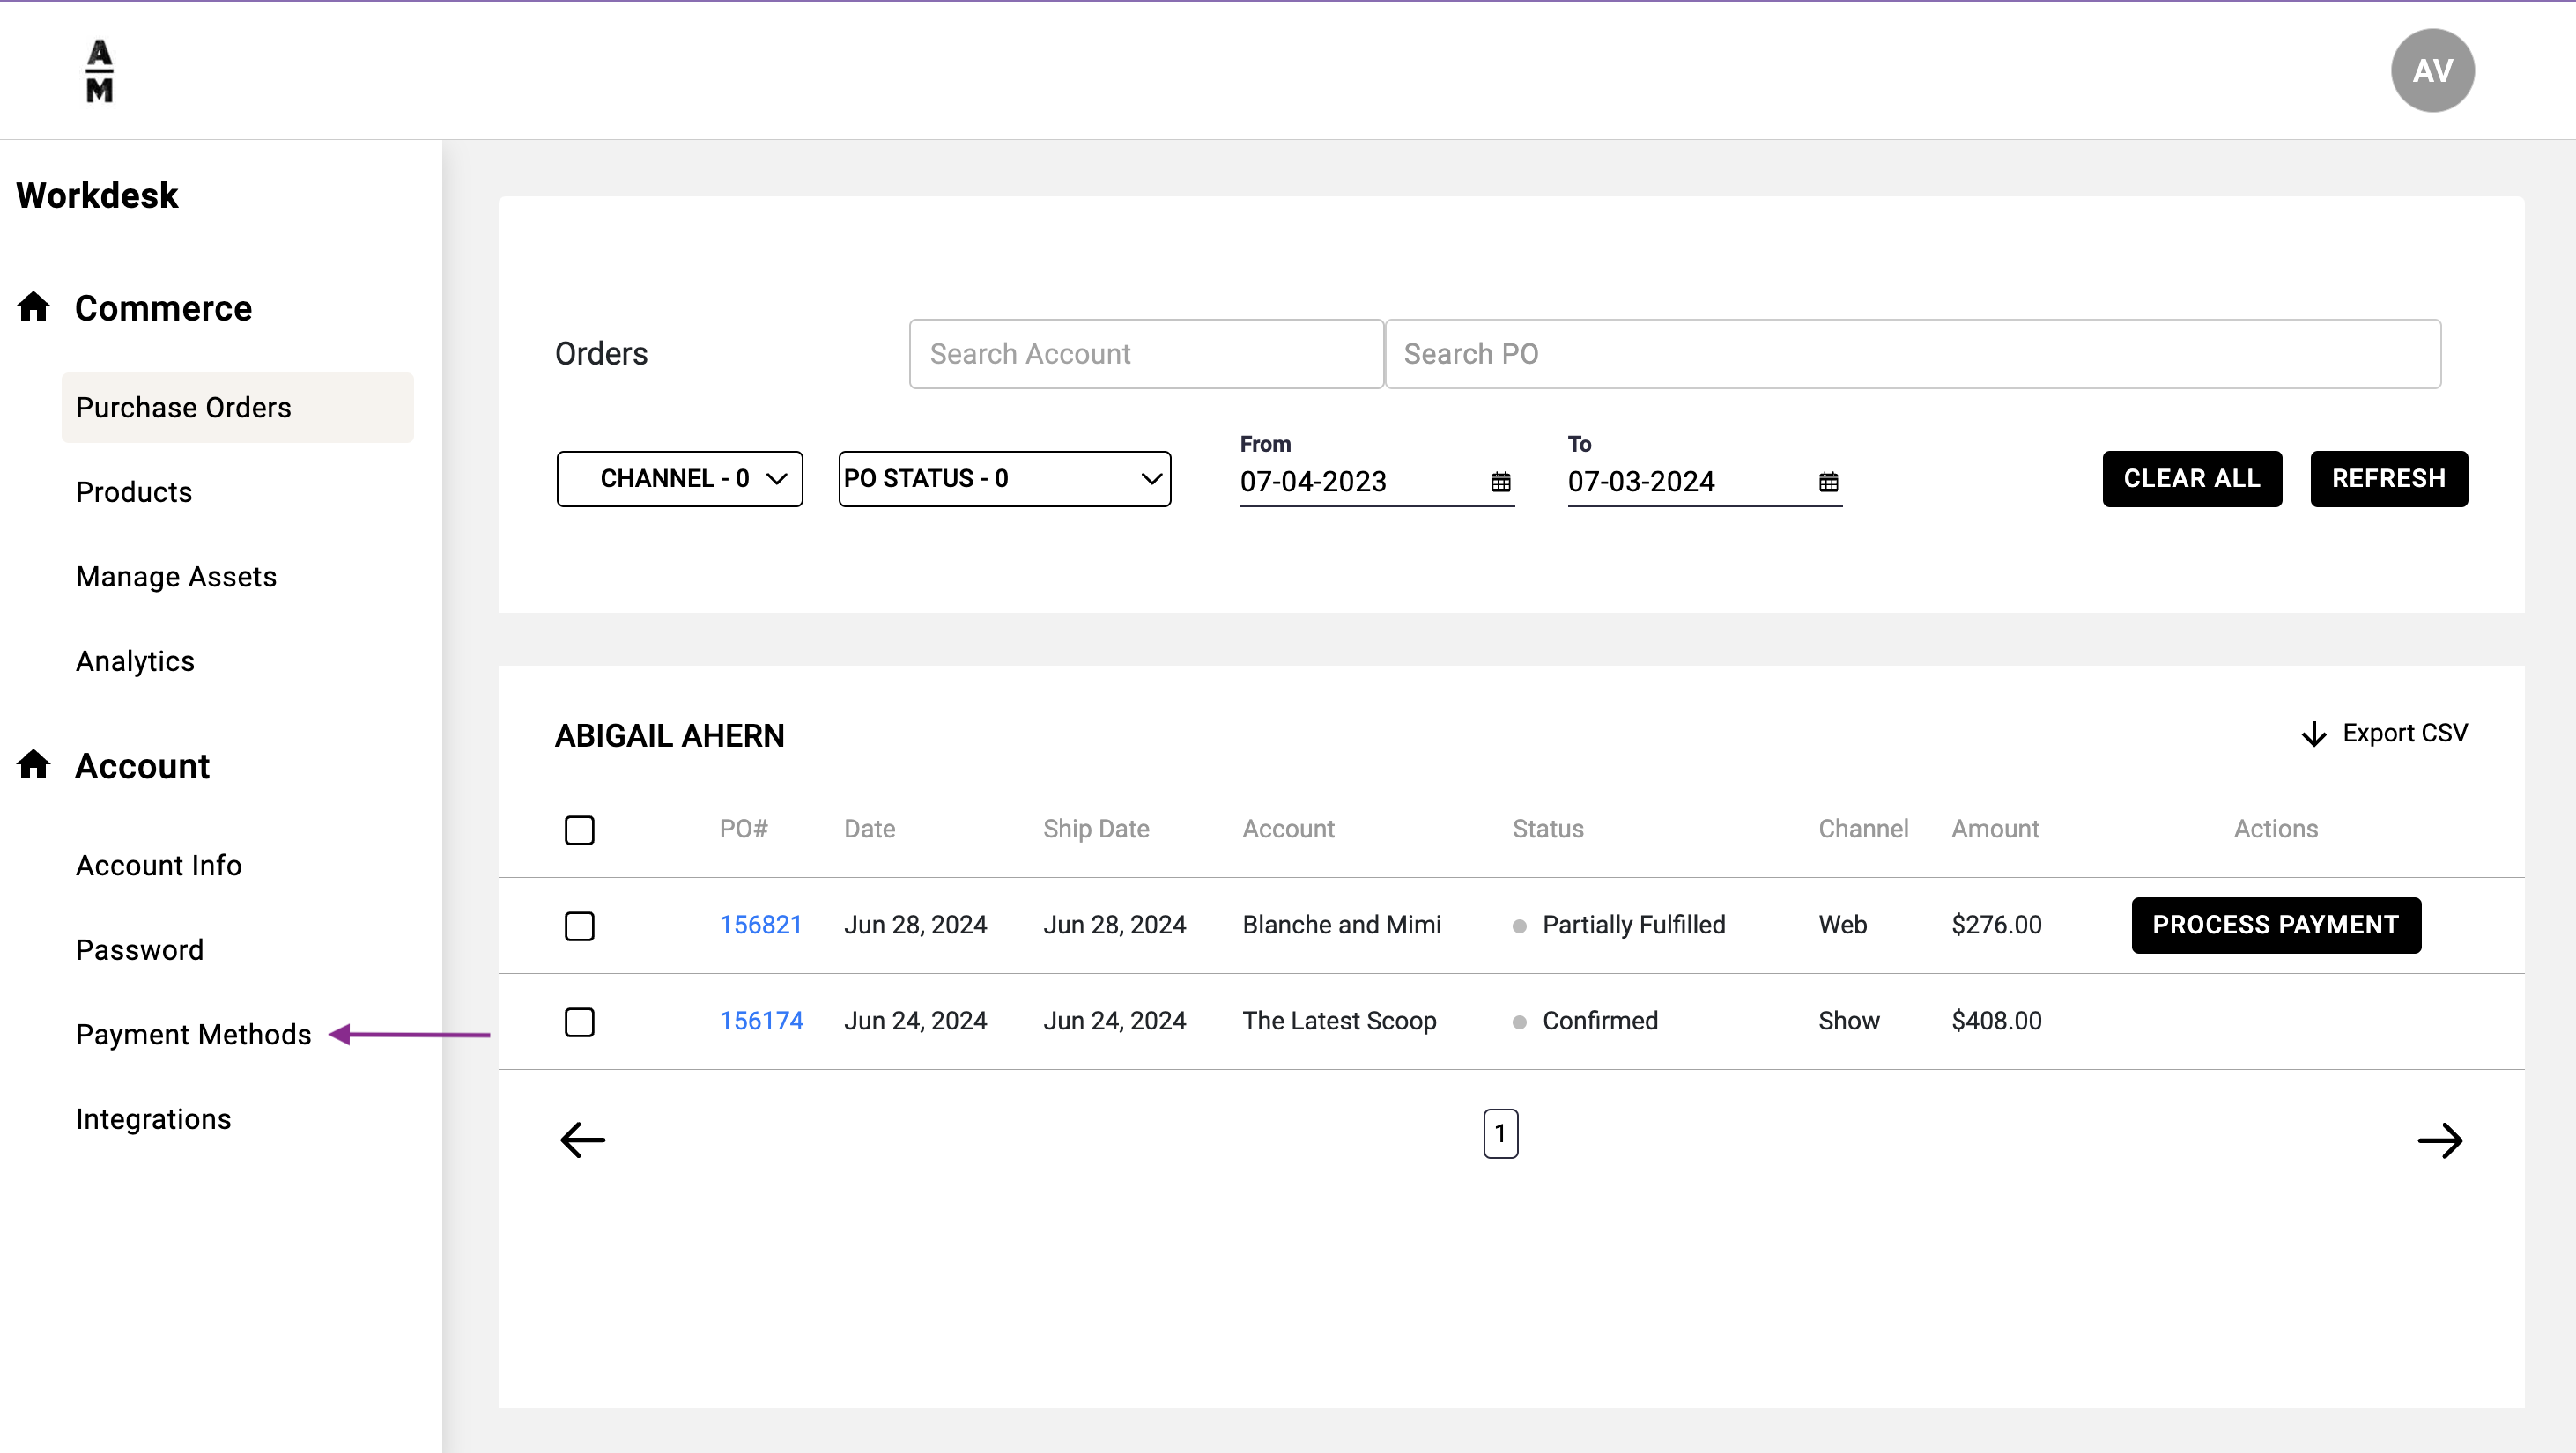Click the Process Payment button
Viewport: 2576px width, 1453px height.
2275,925
